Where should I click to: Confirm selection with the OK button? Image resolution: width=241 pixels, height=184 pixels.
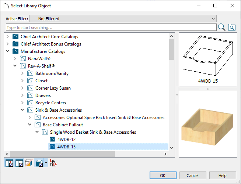pyautogui.click(x=163, y=175)
